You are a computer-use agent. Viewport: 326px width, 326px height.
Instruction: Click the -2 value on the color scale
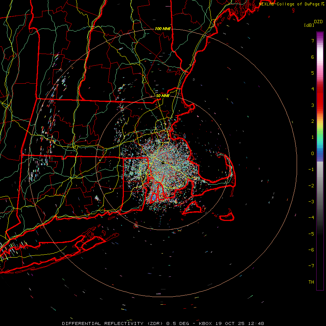311,186
